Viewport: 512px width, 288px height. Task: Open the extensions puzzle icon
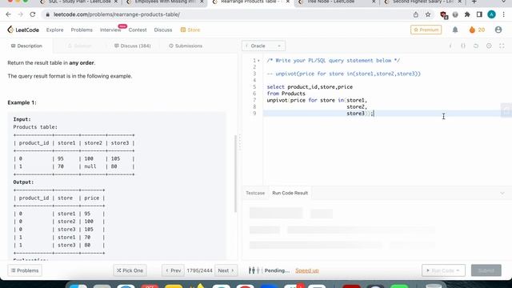pos(467,14)
